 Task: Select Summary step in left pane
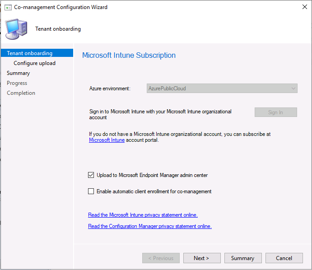18,73
